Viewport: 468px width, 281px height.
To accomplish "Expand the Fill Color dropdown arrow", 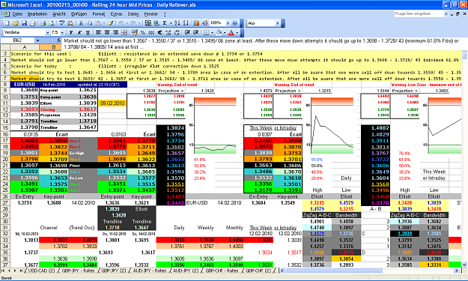I will (225, 32).
